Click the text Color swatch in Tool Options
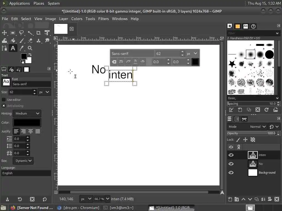This screenshot has height=211, width=282. pyautogui.click(x=27, y=123)
